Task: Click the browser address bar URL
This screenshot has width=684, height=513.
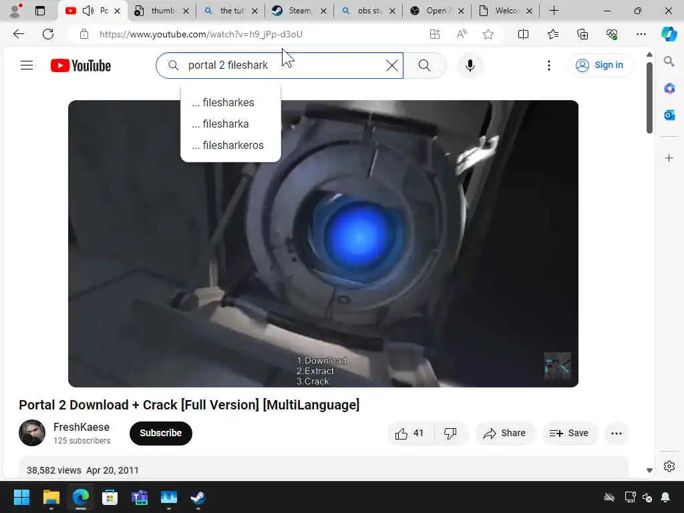Action: 200,34
